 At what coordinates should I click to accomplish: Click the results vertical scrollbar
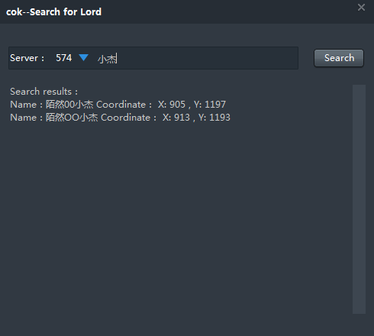[x=359, y=199]
